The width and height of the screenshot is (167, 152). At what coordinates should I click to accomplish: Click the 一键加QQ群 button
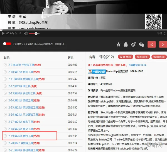[x=97, y=72]
